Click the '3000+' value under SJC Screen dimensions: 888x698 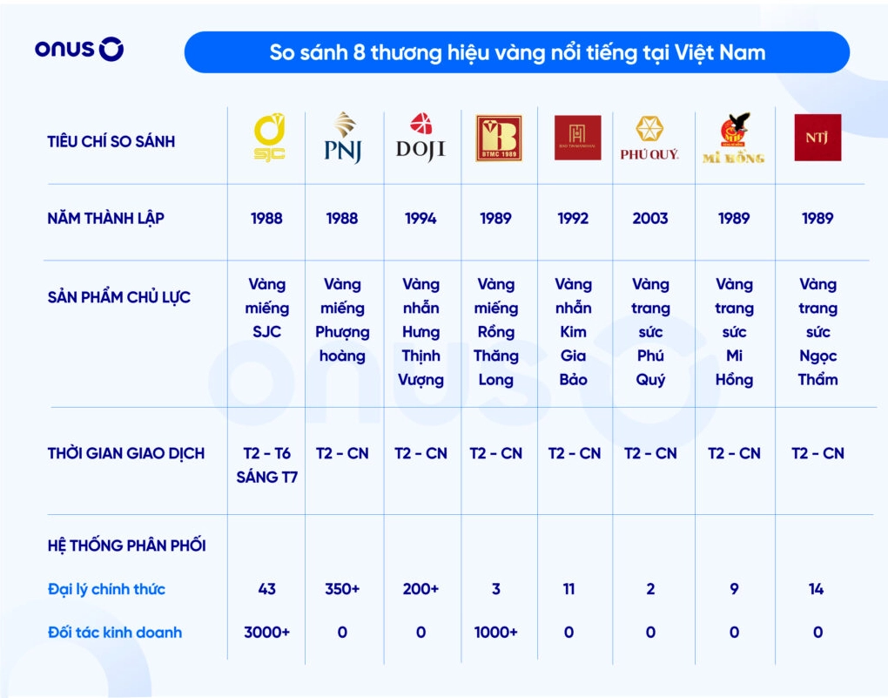pyautogui.click(x=267, y=633)
